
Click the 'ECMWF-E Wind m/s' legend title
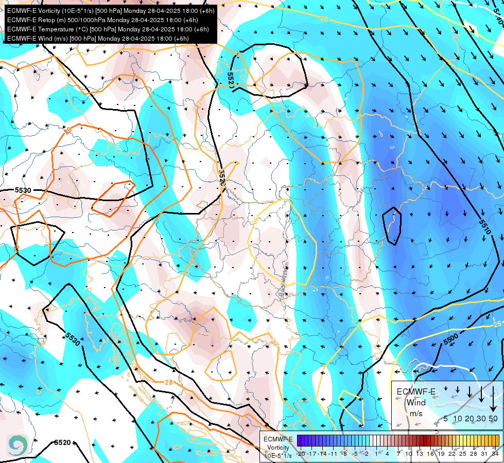coord(416,402)
